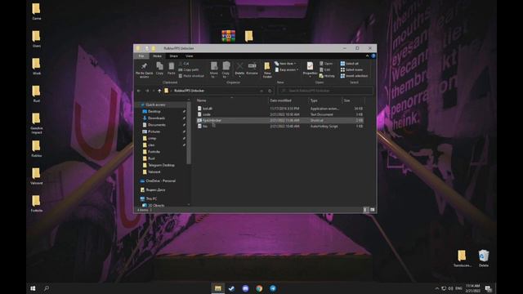Image resolution: width=523 pixels, height=294 pixels.
Task: Click the Rename icon in Organize group
Action: (252, 69)
